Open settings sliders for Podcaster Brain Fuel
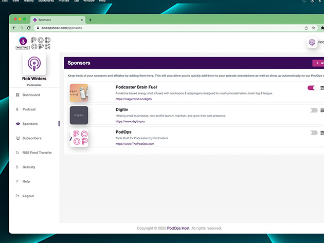Image resolution: width=324 pixels, height=243 pixels. 322,88
